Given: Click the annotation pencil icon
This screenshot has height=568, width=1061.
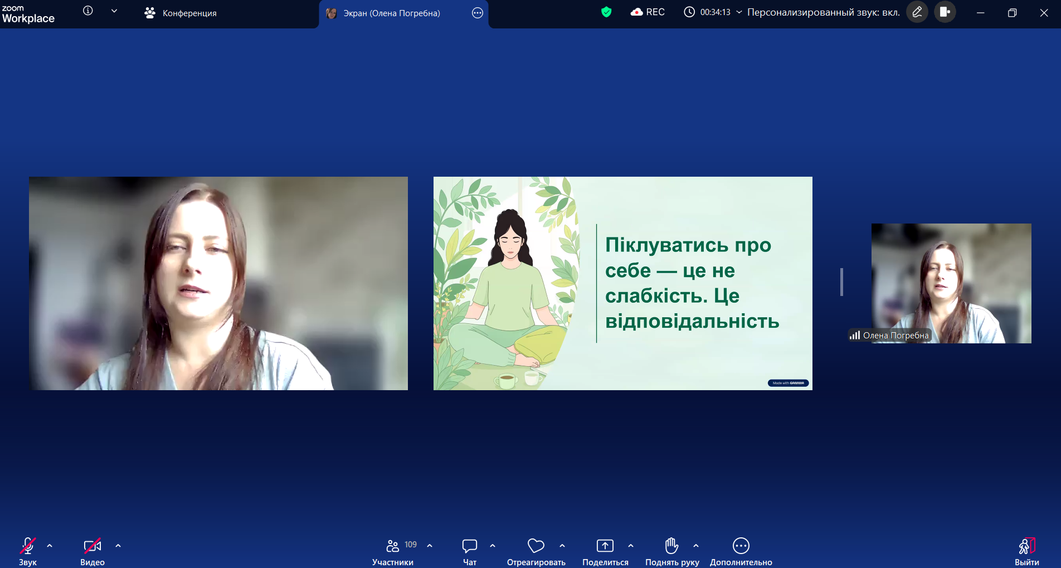Looking at the screenshot, I should 917,12.
